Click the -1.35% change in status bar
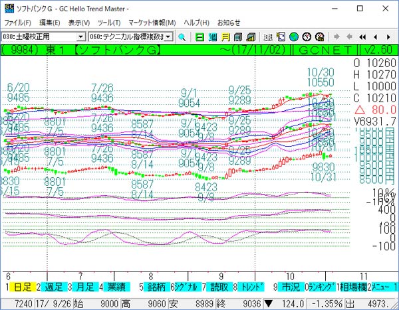399x310 pixels. tap(326, 303)
